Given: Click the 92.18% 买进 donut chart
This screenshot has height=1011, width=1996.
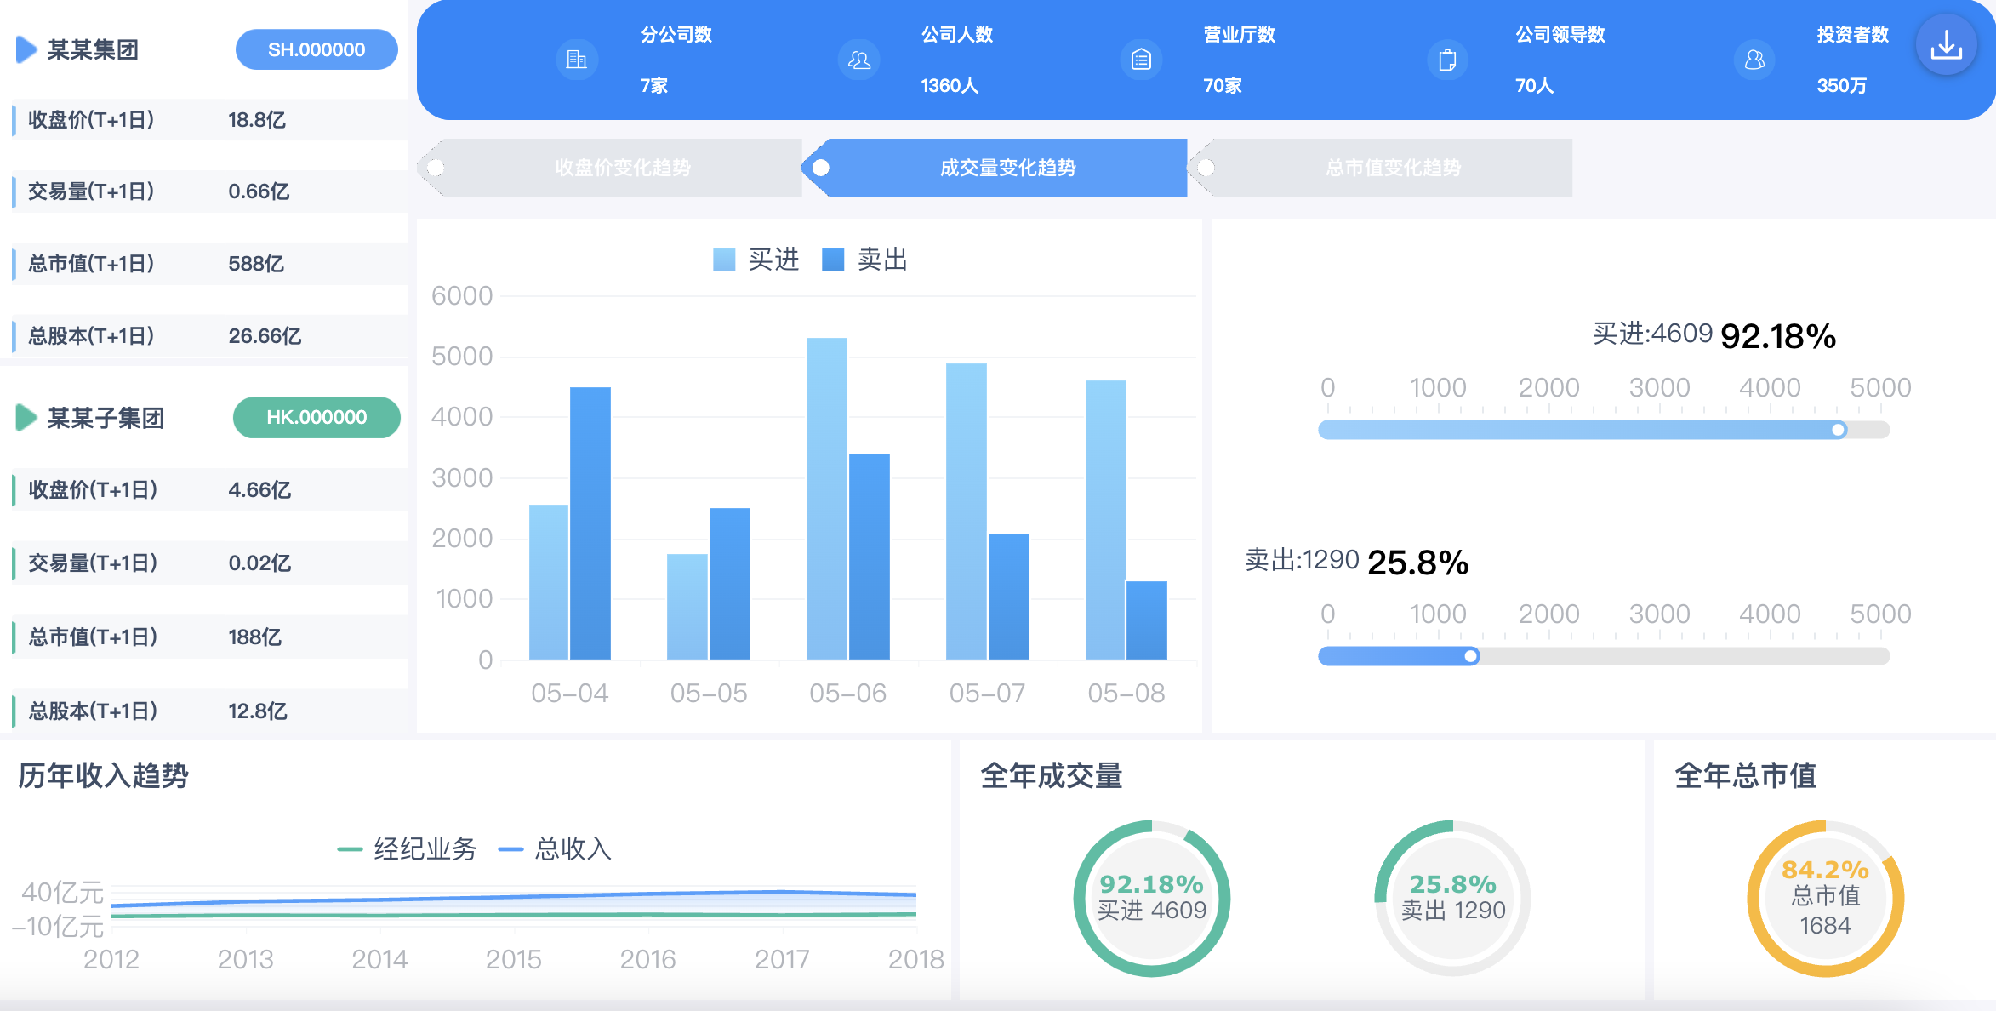Looking at the screenshot, I should click(1152, 899).
